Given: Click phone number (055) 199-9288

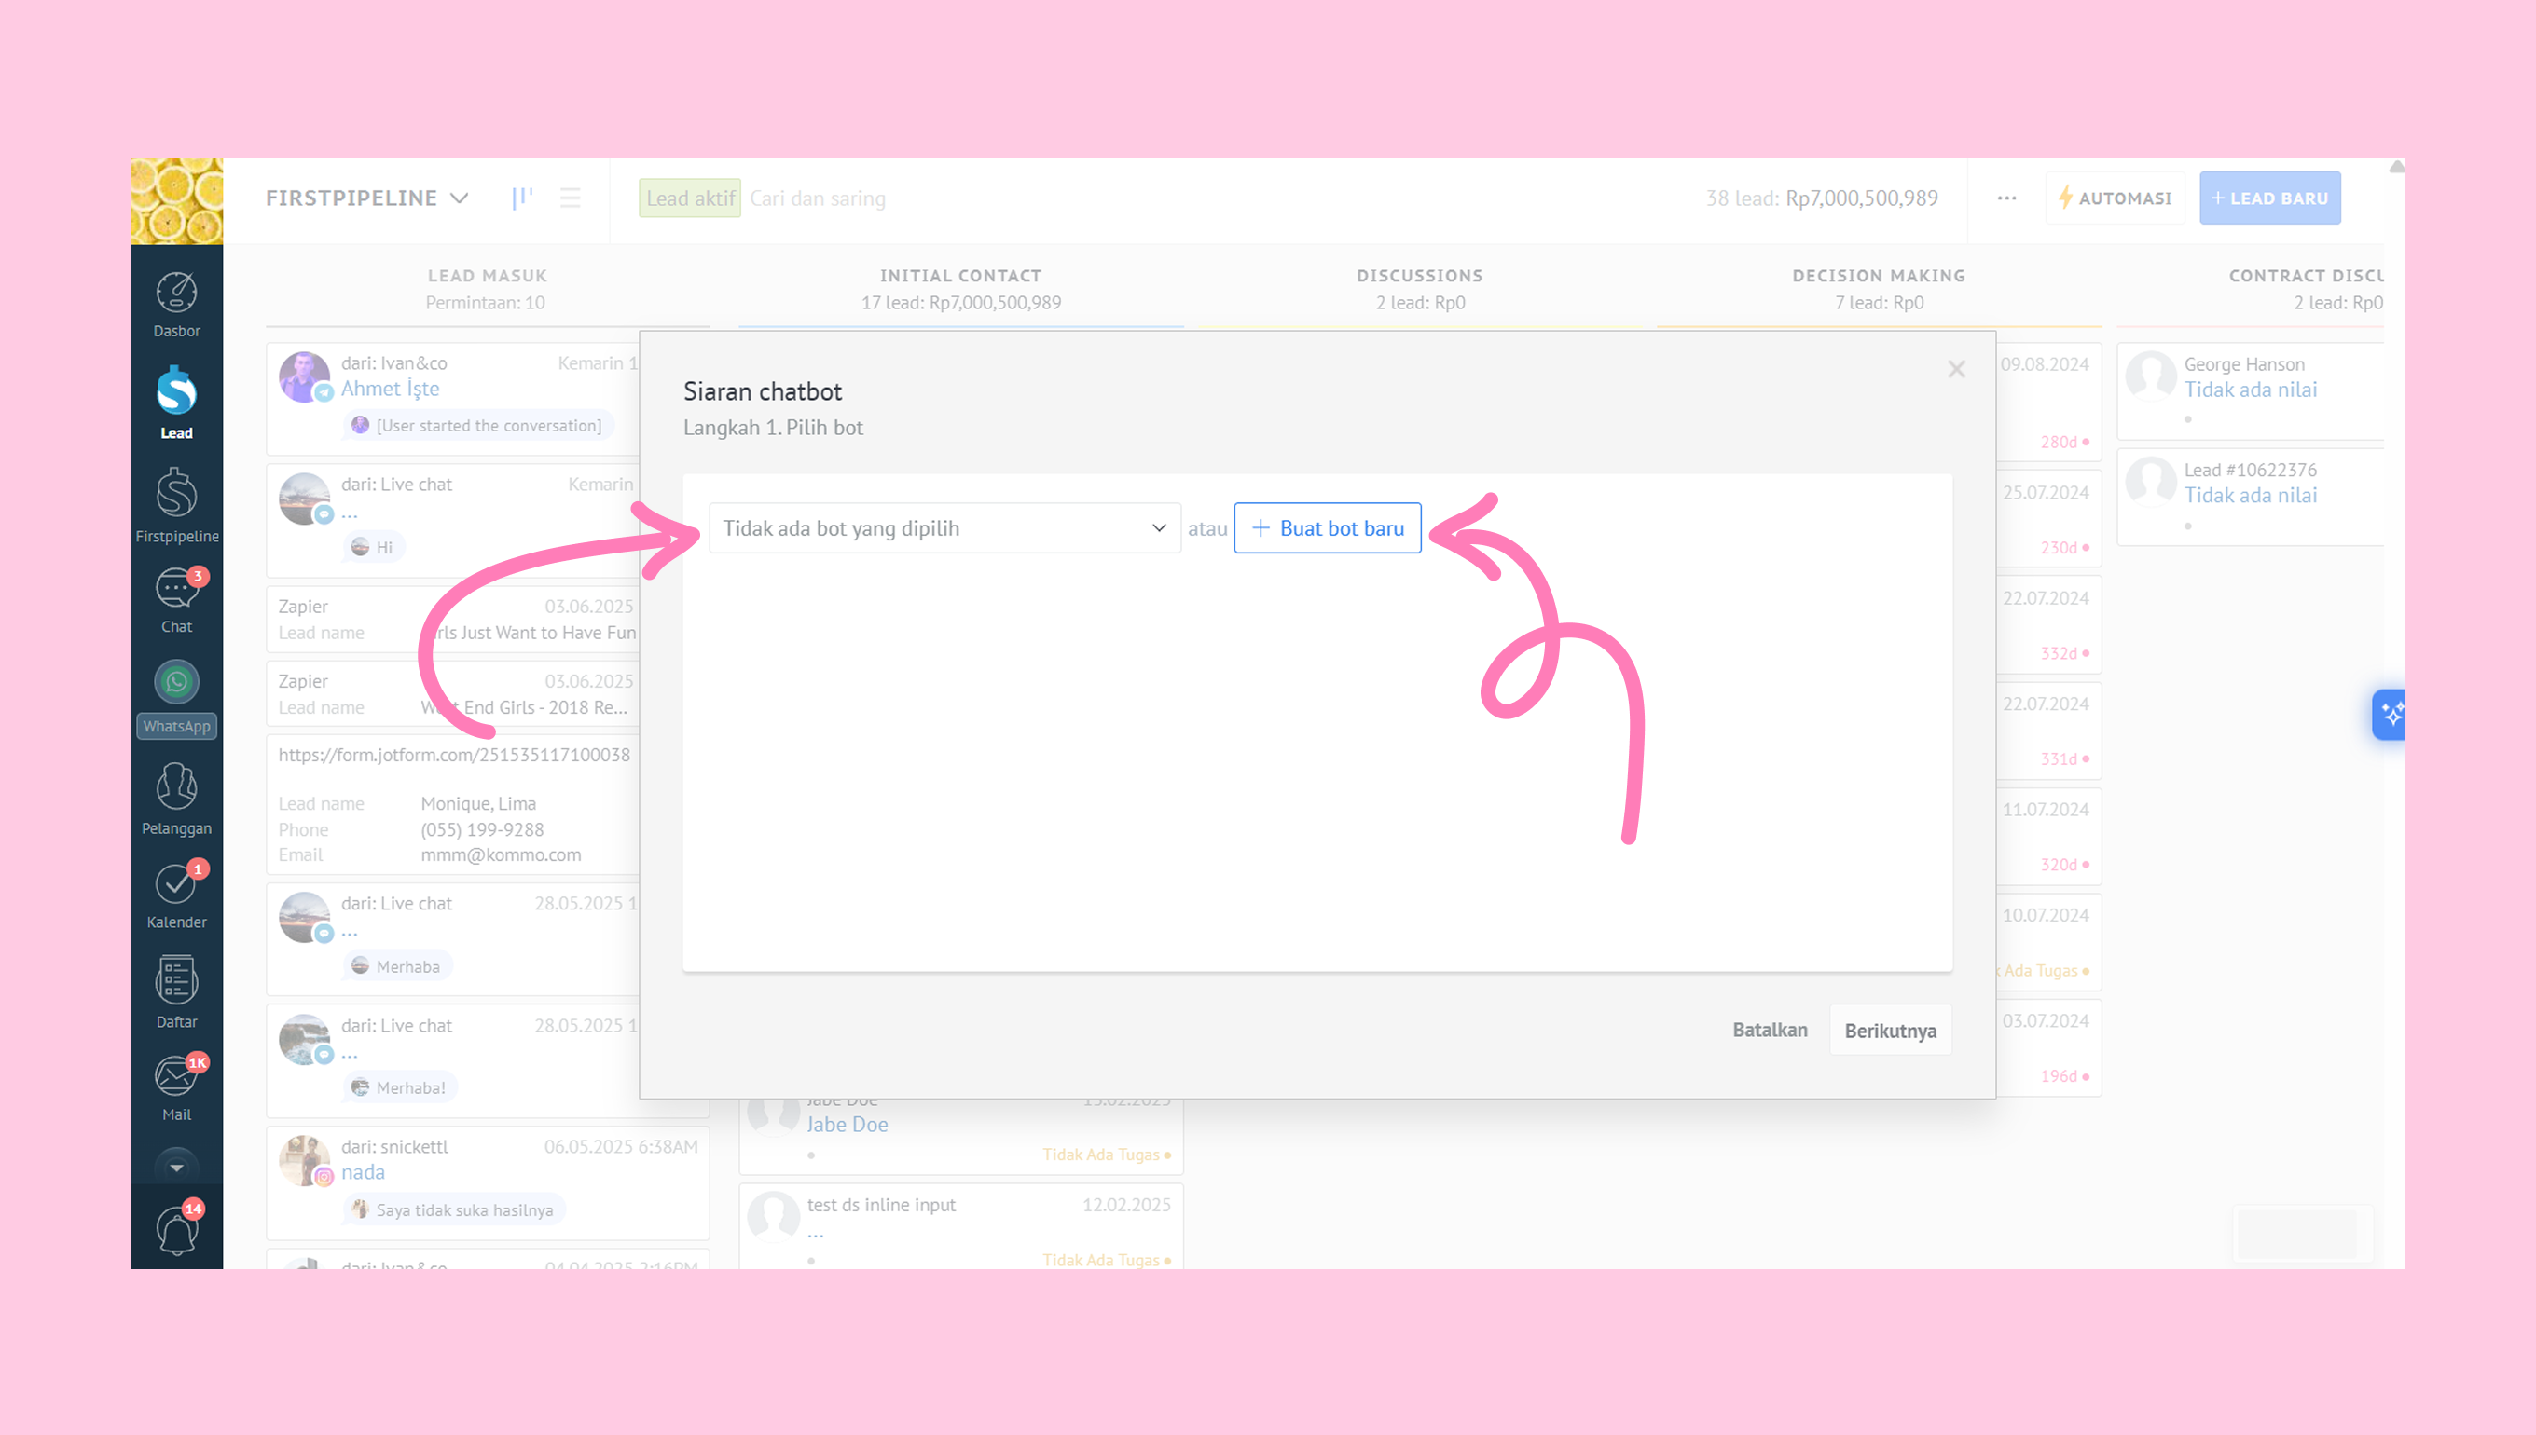Looking at the screenshot, I should (x=482, y=830).
